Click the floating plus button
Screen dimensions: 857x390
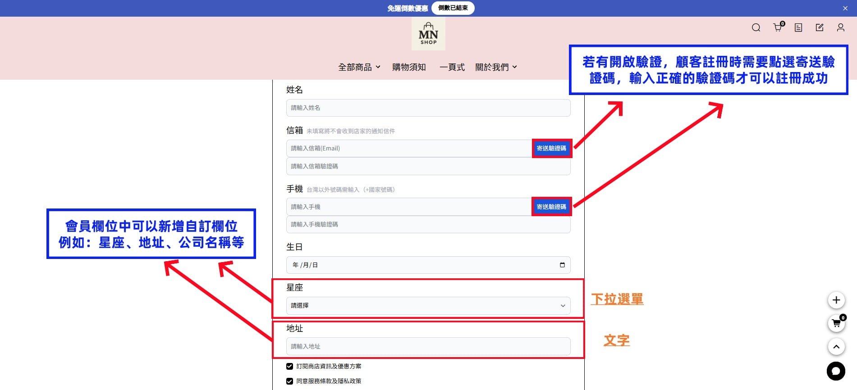tap(836, 300)
